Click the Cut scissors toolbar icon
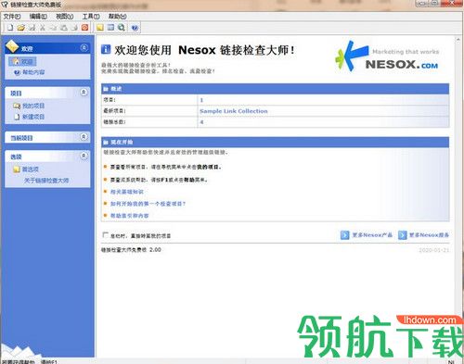464x364 pixels. [x=43, y=28]
